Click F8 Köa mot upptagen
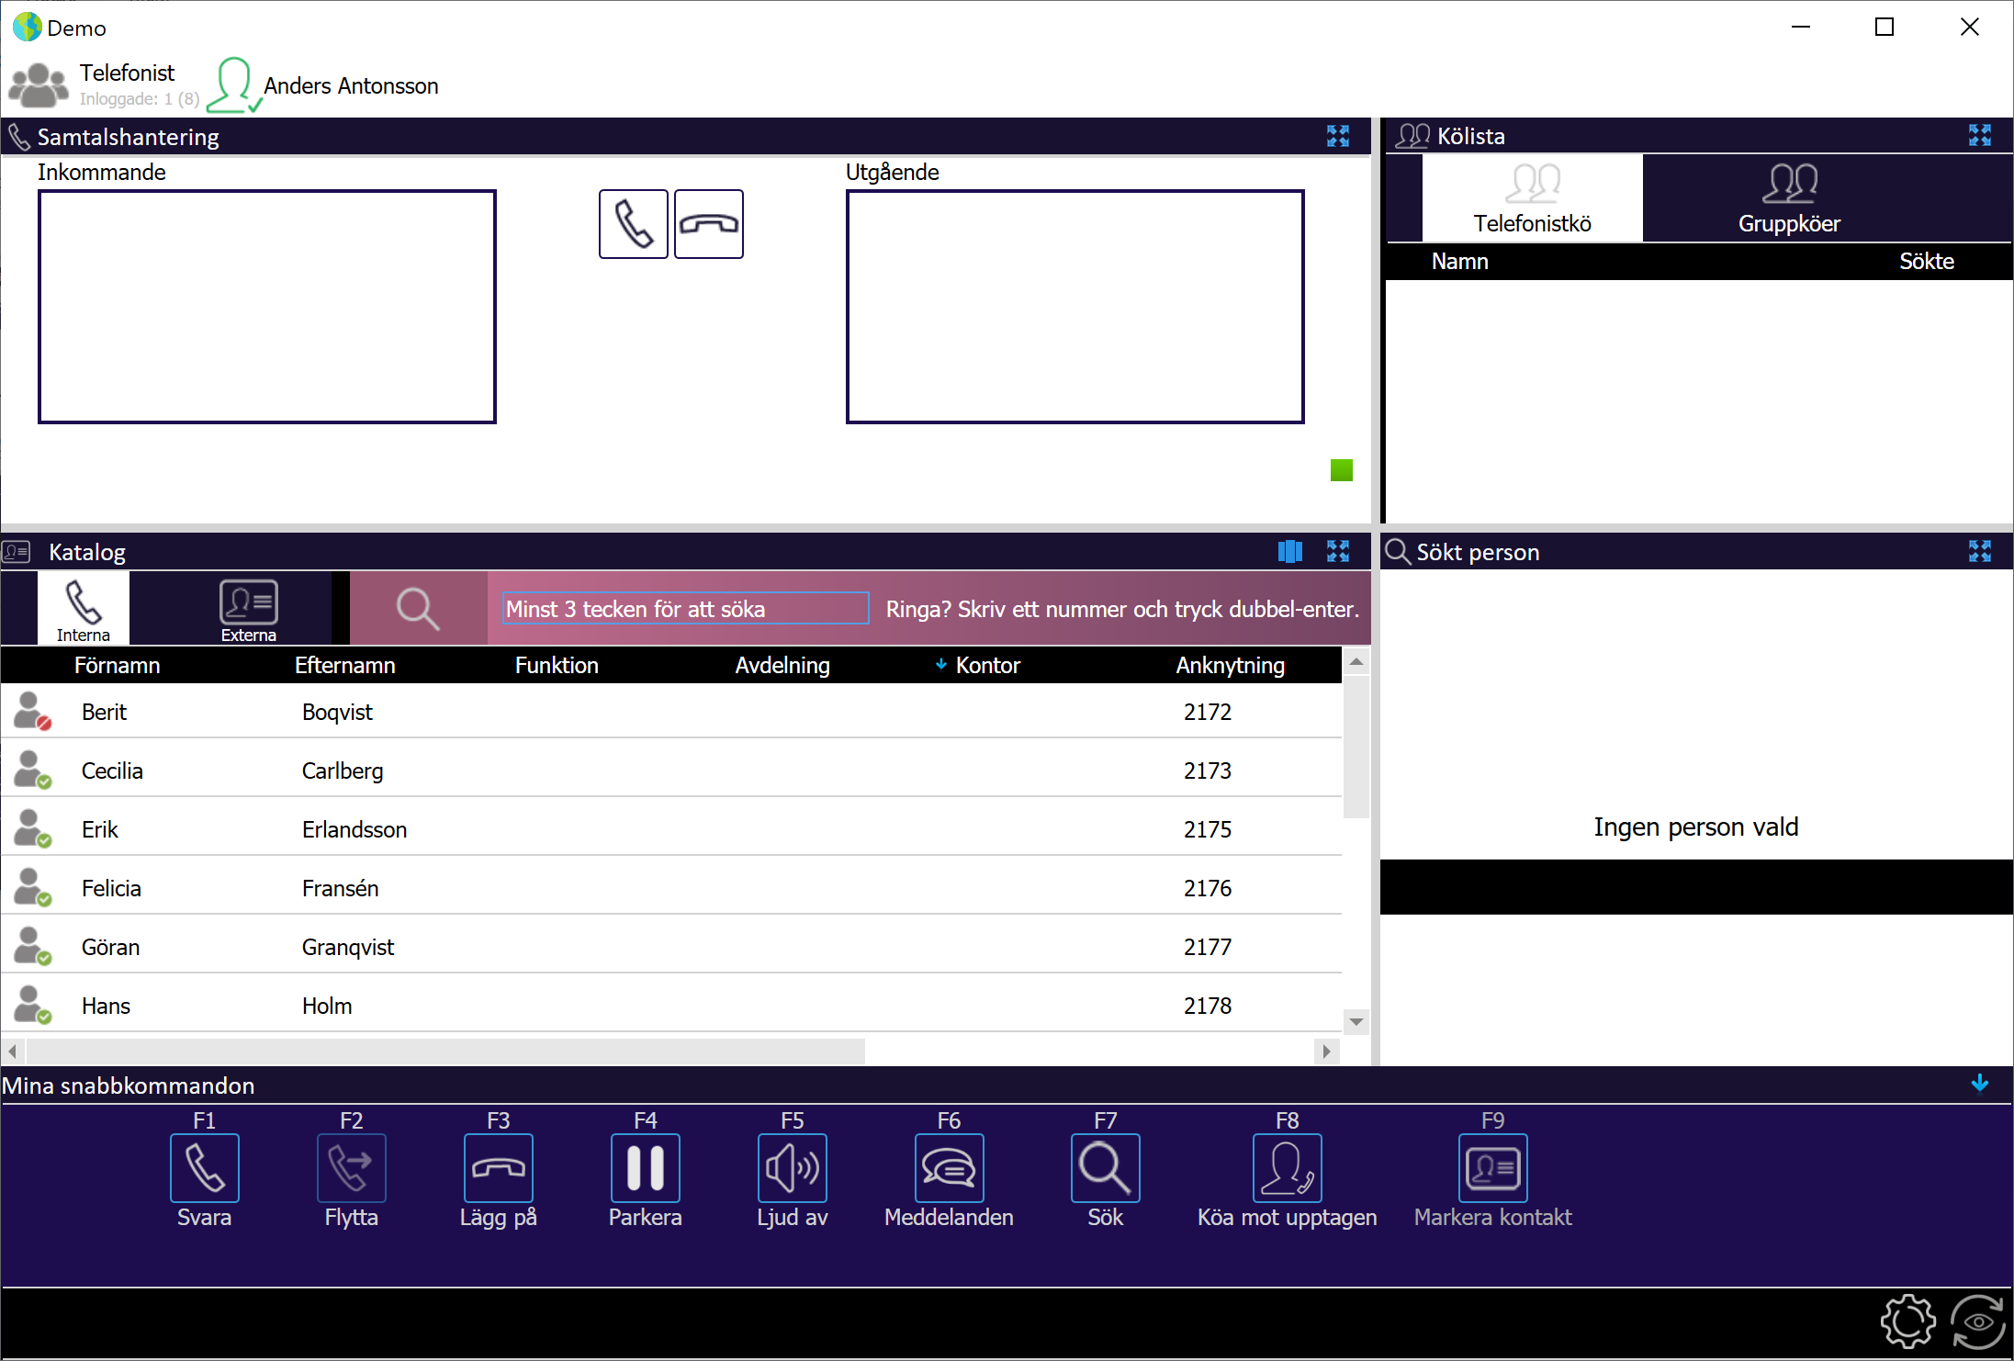 (x=1287, y=1167)
